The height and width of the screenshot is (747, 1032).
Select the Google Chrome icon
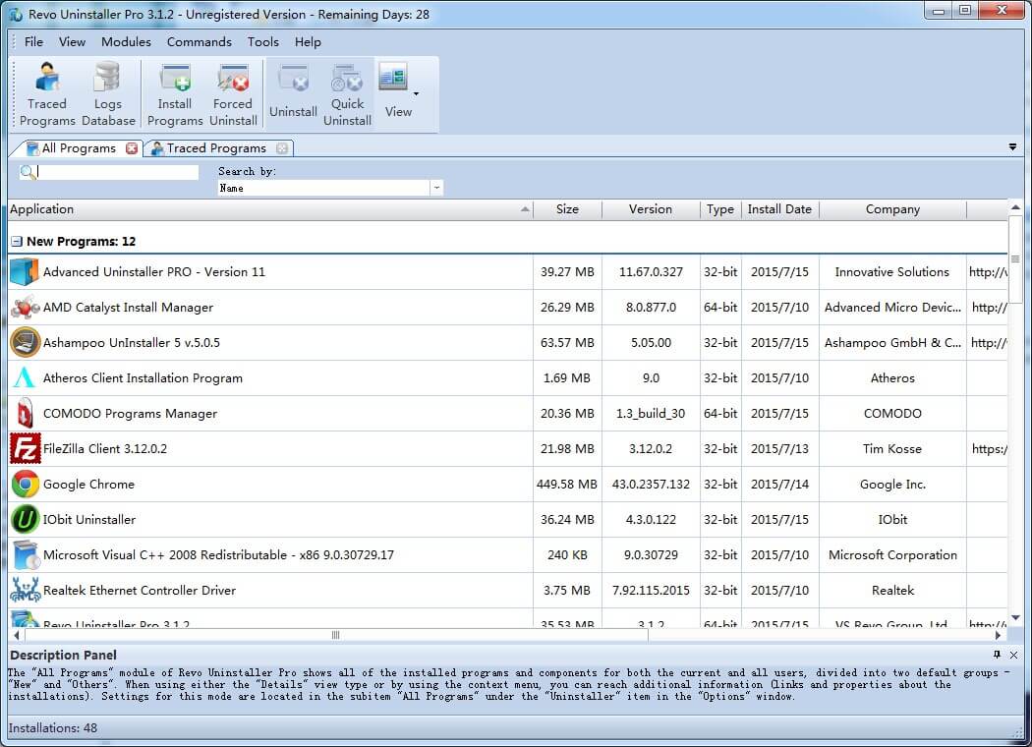click(x=25, y=485)
